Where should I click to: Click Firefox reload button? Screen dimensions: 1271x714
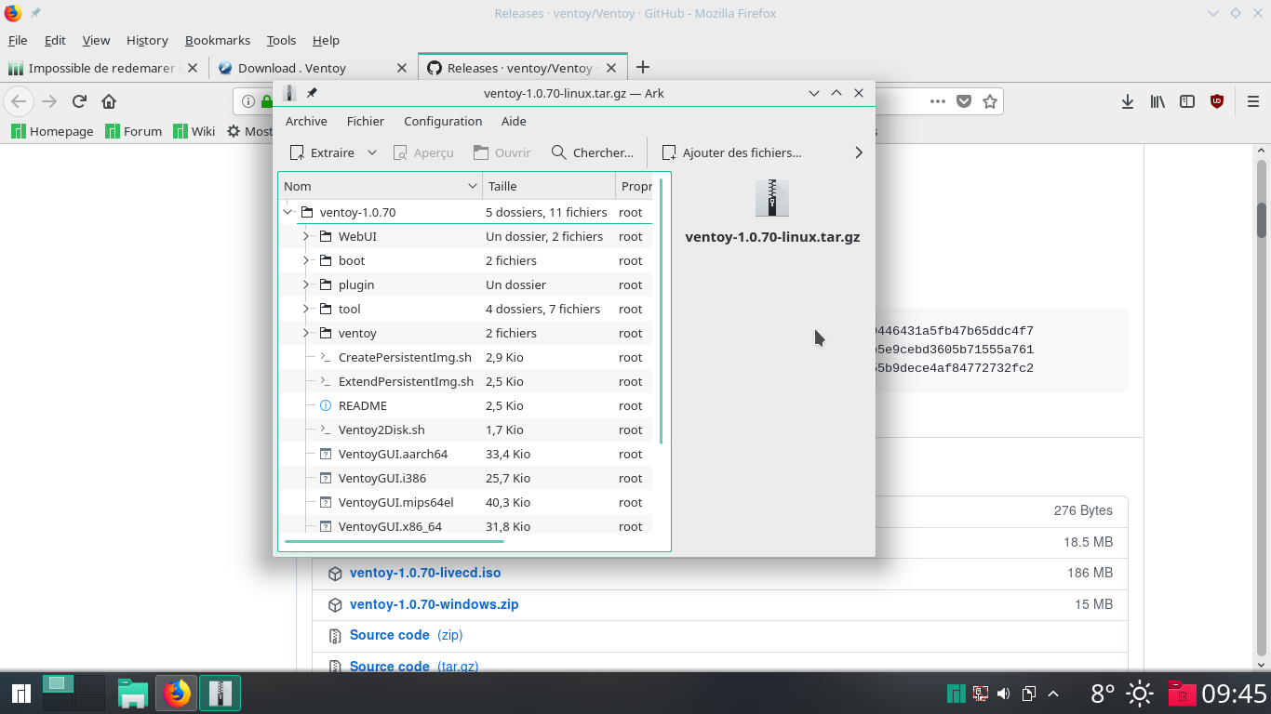coord(79,101)
